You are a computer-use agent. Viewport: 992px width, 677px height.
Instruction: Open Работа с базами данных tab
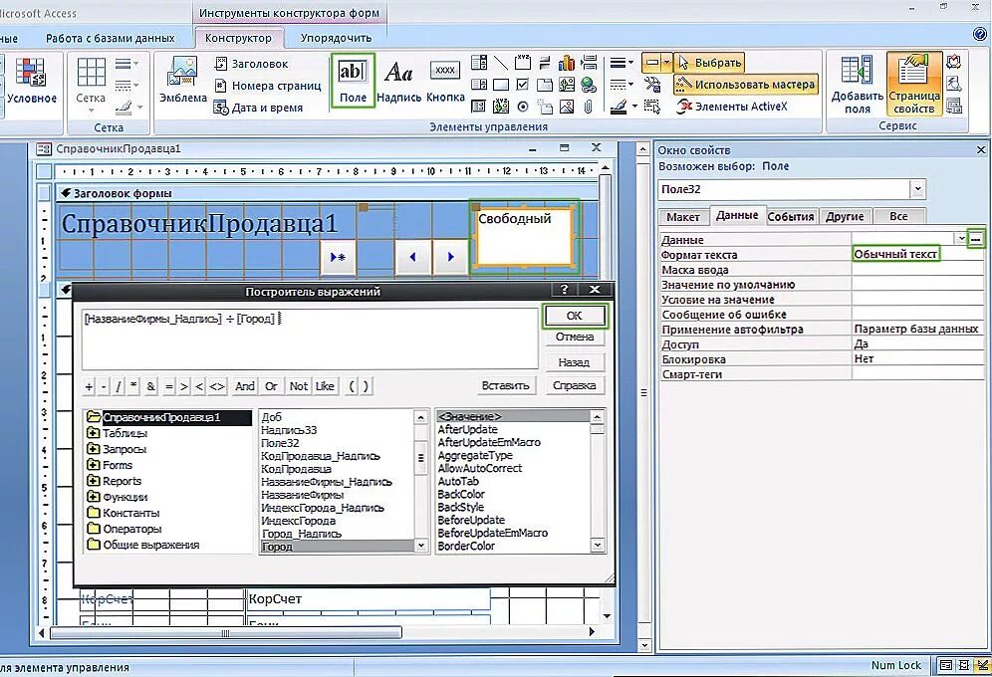tap(111, 38)
